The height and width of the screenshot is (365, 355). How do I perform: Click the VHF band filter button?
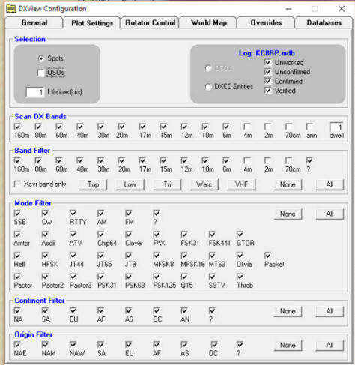pyautogui.click(x=241, y=184)
